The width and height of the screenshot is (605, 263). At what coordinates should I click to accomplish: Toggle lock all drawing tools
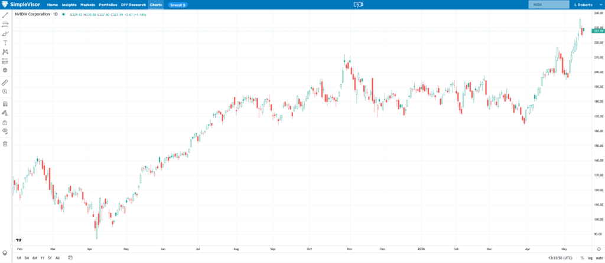[5, 122]
